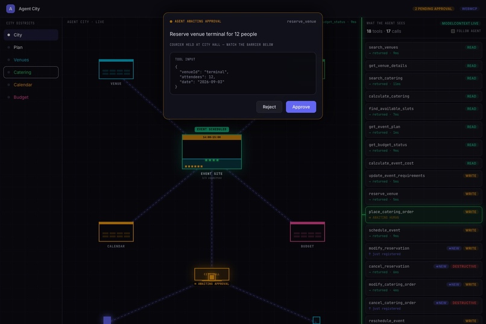Select the calculate_event_cost tool row
Screen dimensions: 486x324
click(423, 163)
